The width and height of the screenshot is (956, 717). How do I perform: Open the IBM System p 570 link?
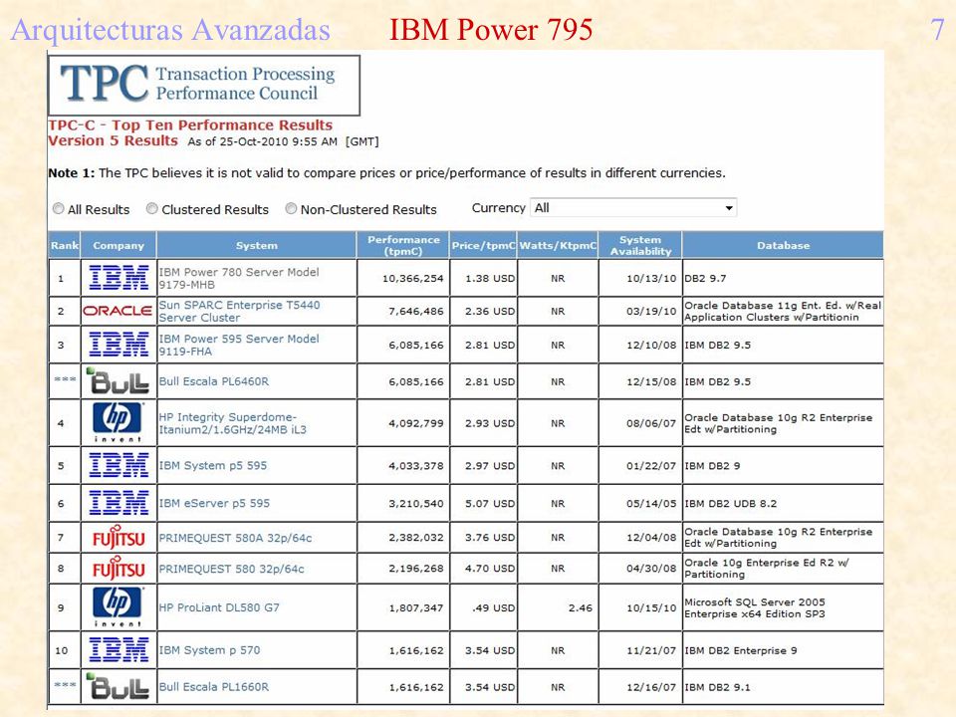coord(209,650)
